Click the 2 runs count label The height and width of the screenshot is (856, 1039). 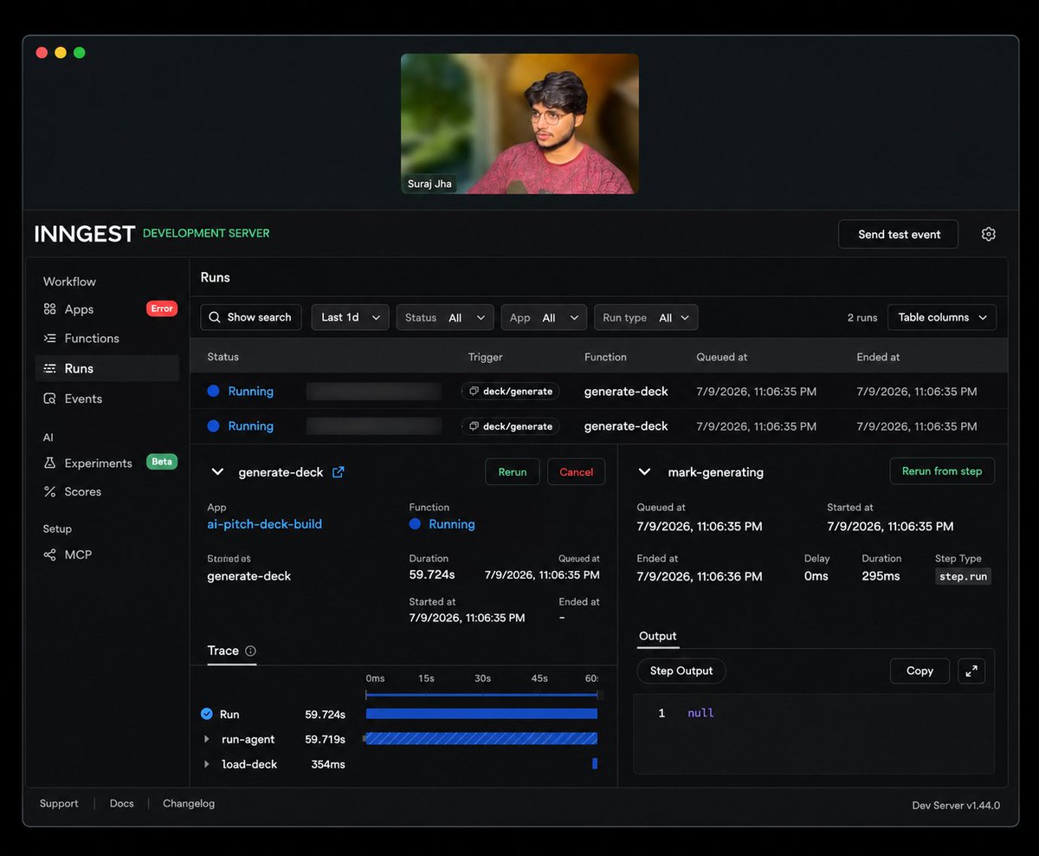[x=862, y=318]
